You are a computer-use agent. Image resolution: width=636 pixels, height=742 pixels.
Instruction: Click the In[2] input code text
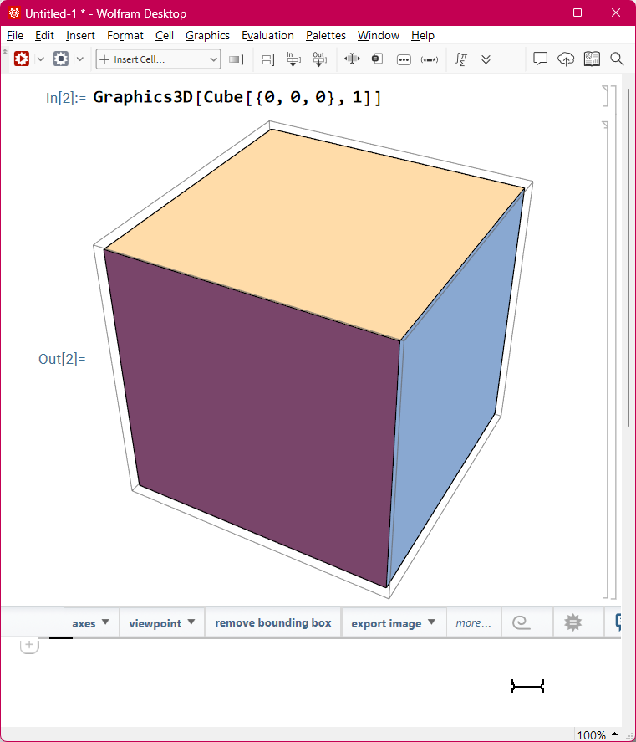(237, 98)
